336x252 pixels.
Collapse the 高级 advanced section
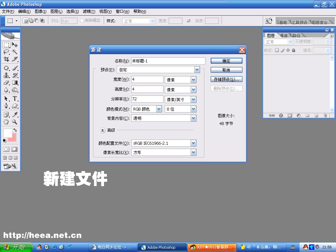102,130
